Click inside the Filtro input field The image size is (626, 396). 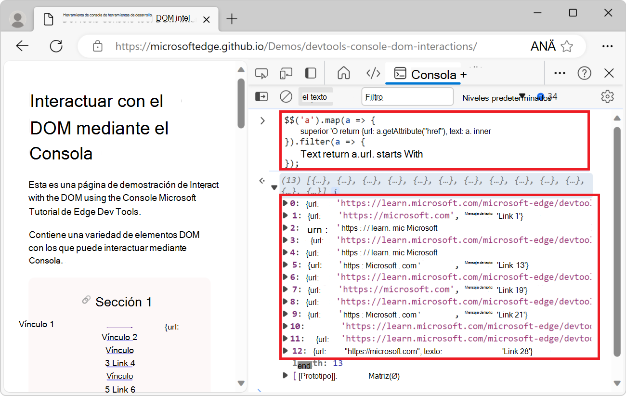click(x=407, y=96)
